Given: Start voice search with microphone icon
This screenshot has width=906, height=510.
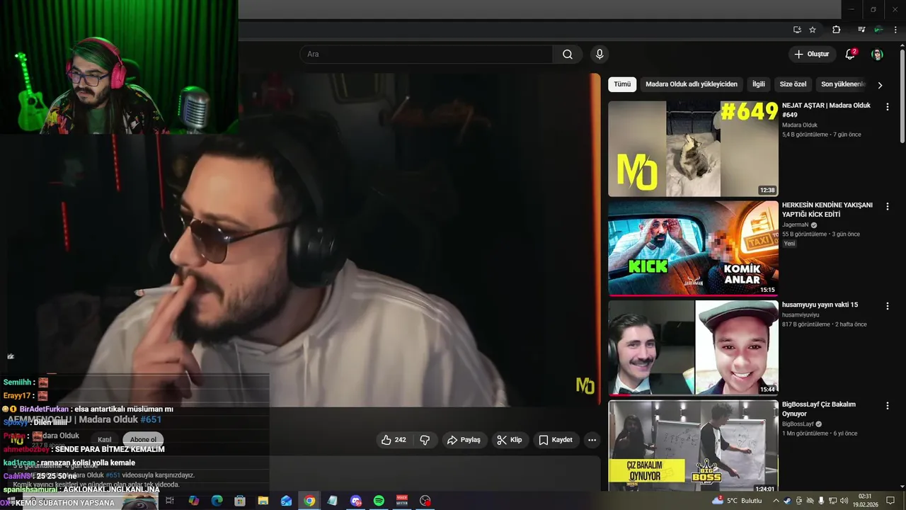Looking at the screenshot, I should click(600, 55).
